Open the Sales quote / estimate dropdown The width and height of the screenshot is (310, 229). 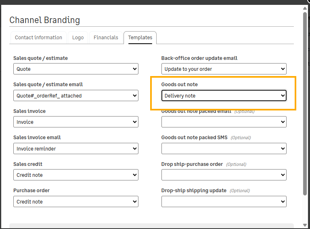pos(76,69)
